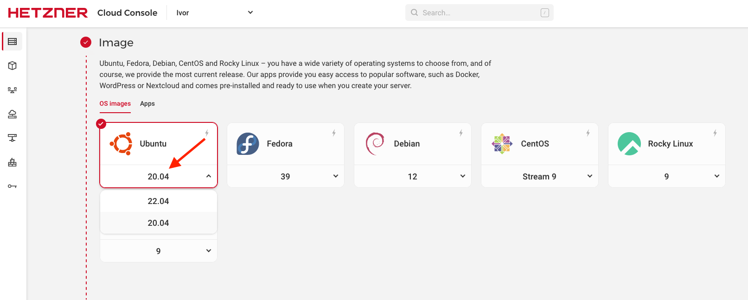Select the Debian image card
748x300 pixels.
(412, 144)
